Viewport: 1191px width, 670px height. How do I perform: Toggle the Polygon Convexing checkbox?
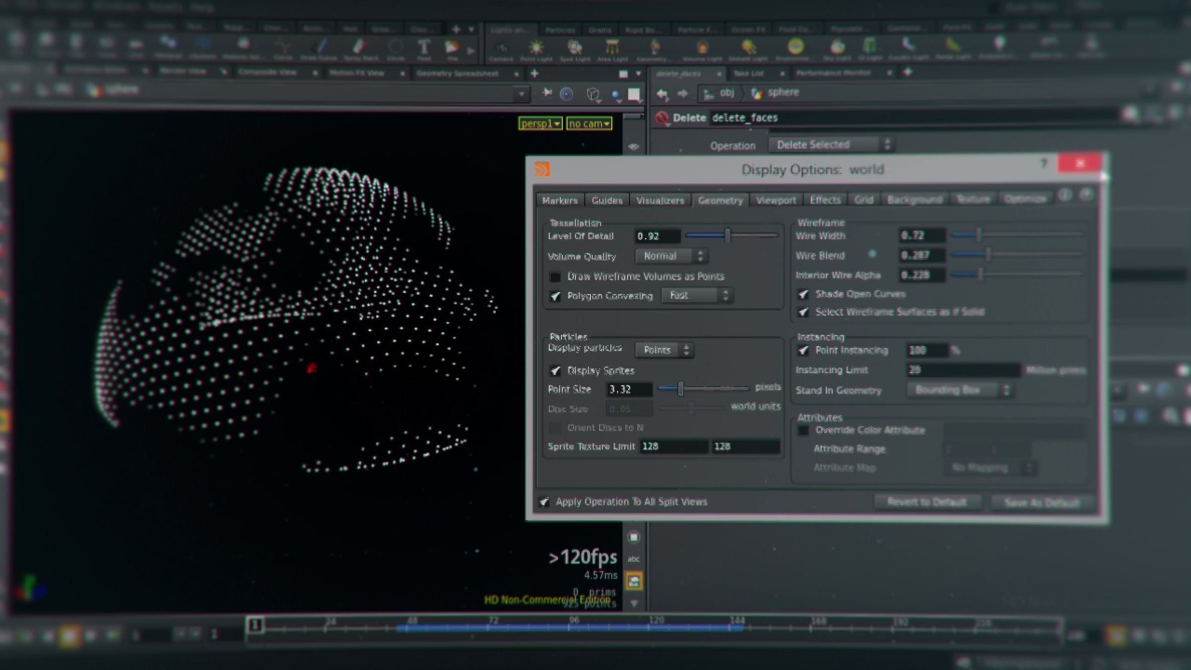(x=555, y=296)
